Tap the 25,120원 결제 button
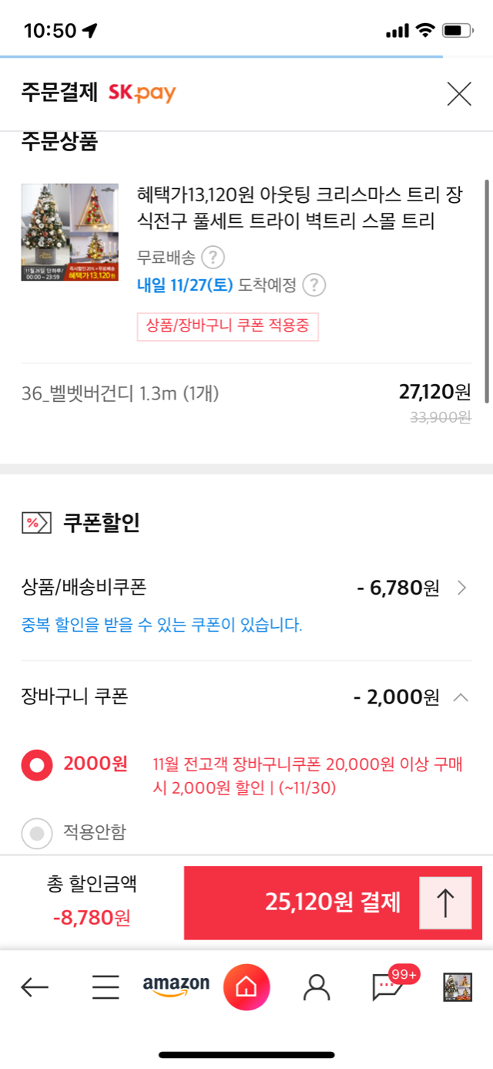 [x=333, y=902]
